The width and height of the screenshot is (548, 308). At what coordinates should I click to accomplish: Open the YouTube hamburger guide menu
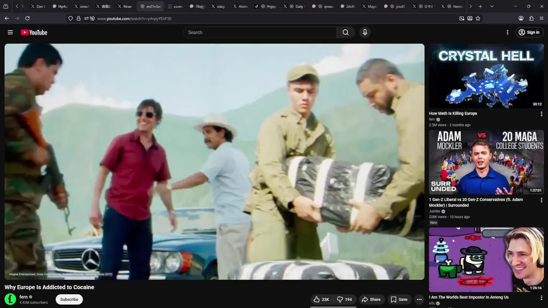10,33
